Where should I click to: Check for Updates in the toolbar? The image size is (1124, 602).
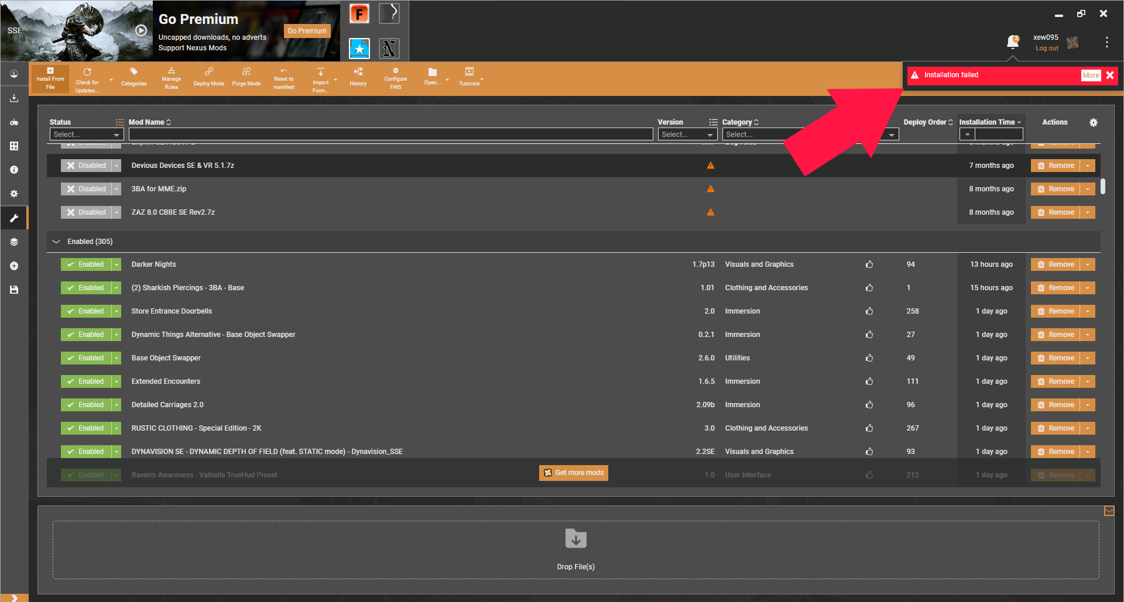coord(87,79)
